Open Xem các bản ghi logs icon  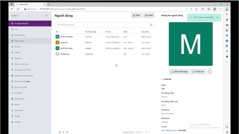(x=12, y=64)
